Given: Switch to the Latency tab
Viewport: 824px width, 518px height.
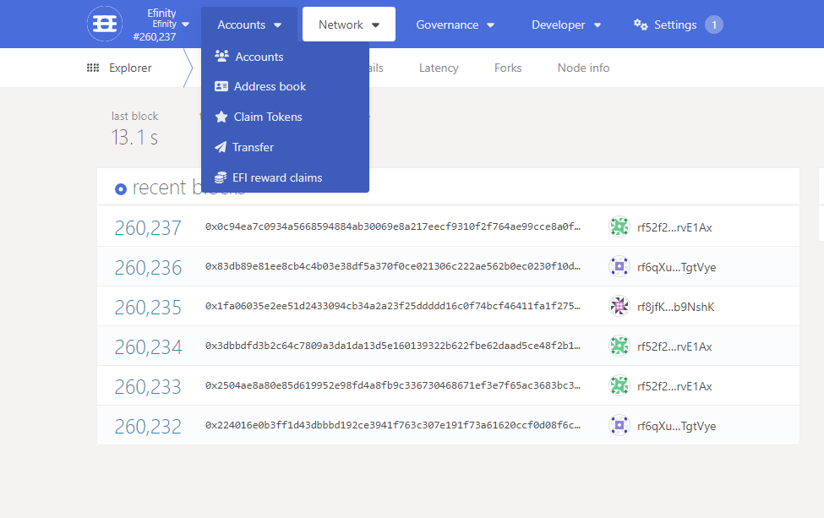Looking at the screenshot, I should pos(439,68).
